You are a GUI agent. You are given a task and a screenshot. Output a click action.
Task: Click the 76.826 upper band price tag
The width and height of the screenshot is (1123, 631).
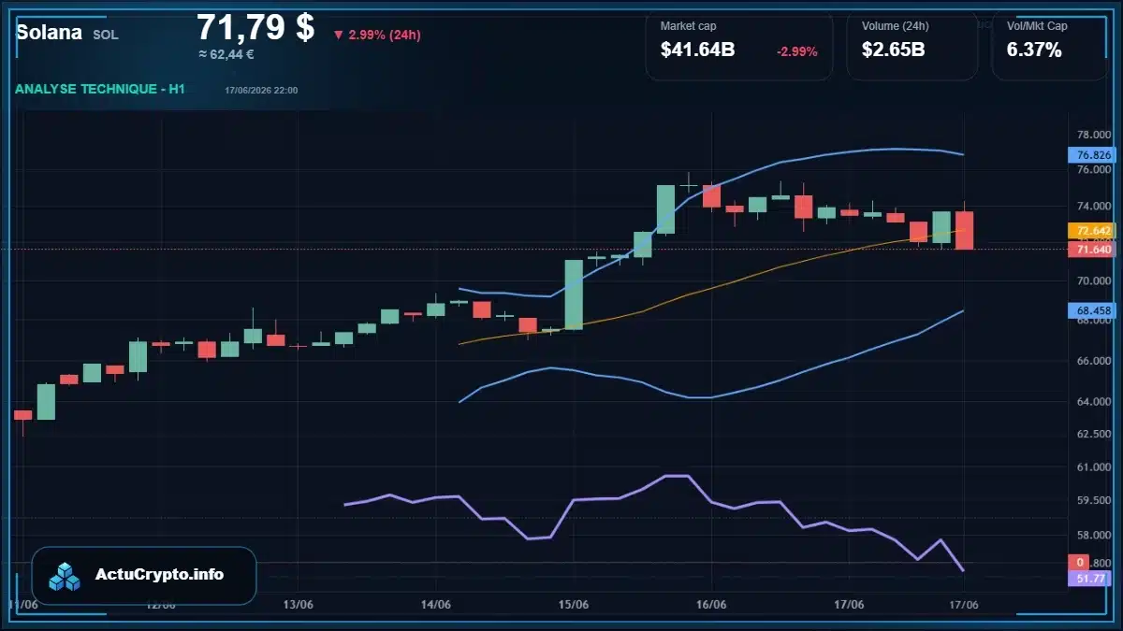click(1092, 155)
